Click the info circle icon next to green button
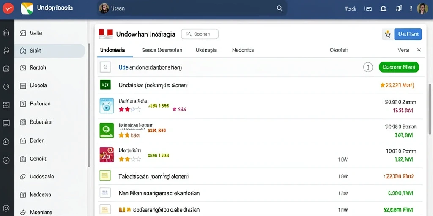 click(368, 67)
